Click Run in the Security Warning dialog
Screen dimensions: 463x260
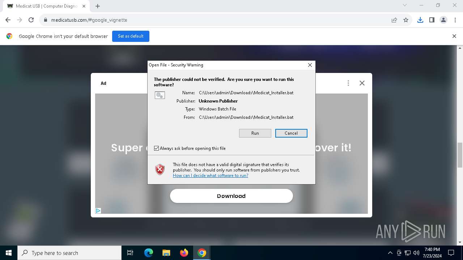255,133
